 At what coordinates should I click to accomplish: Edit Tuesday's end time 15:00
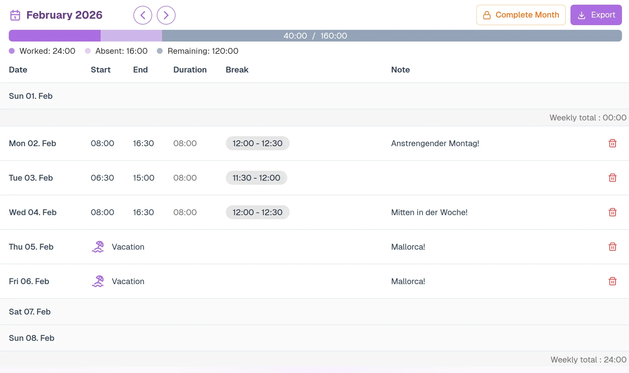pos(143,178)
